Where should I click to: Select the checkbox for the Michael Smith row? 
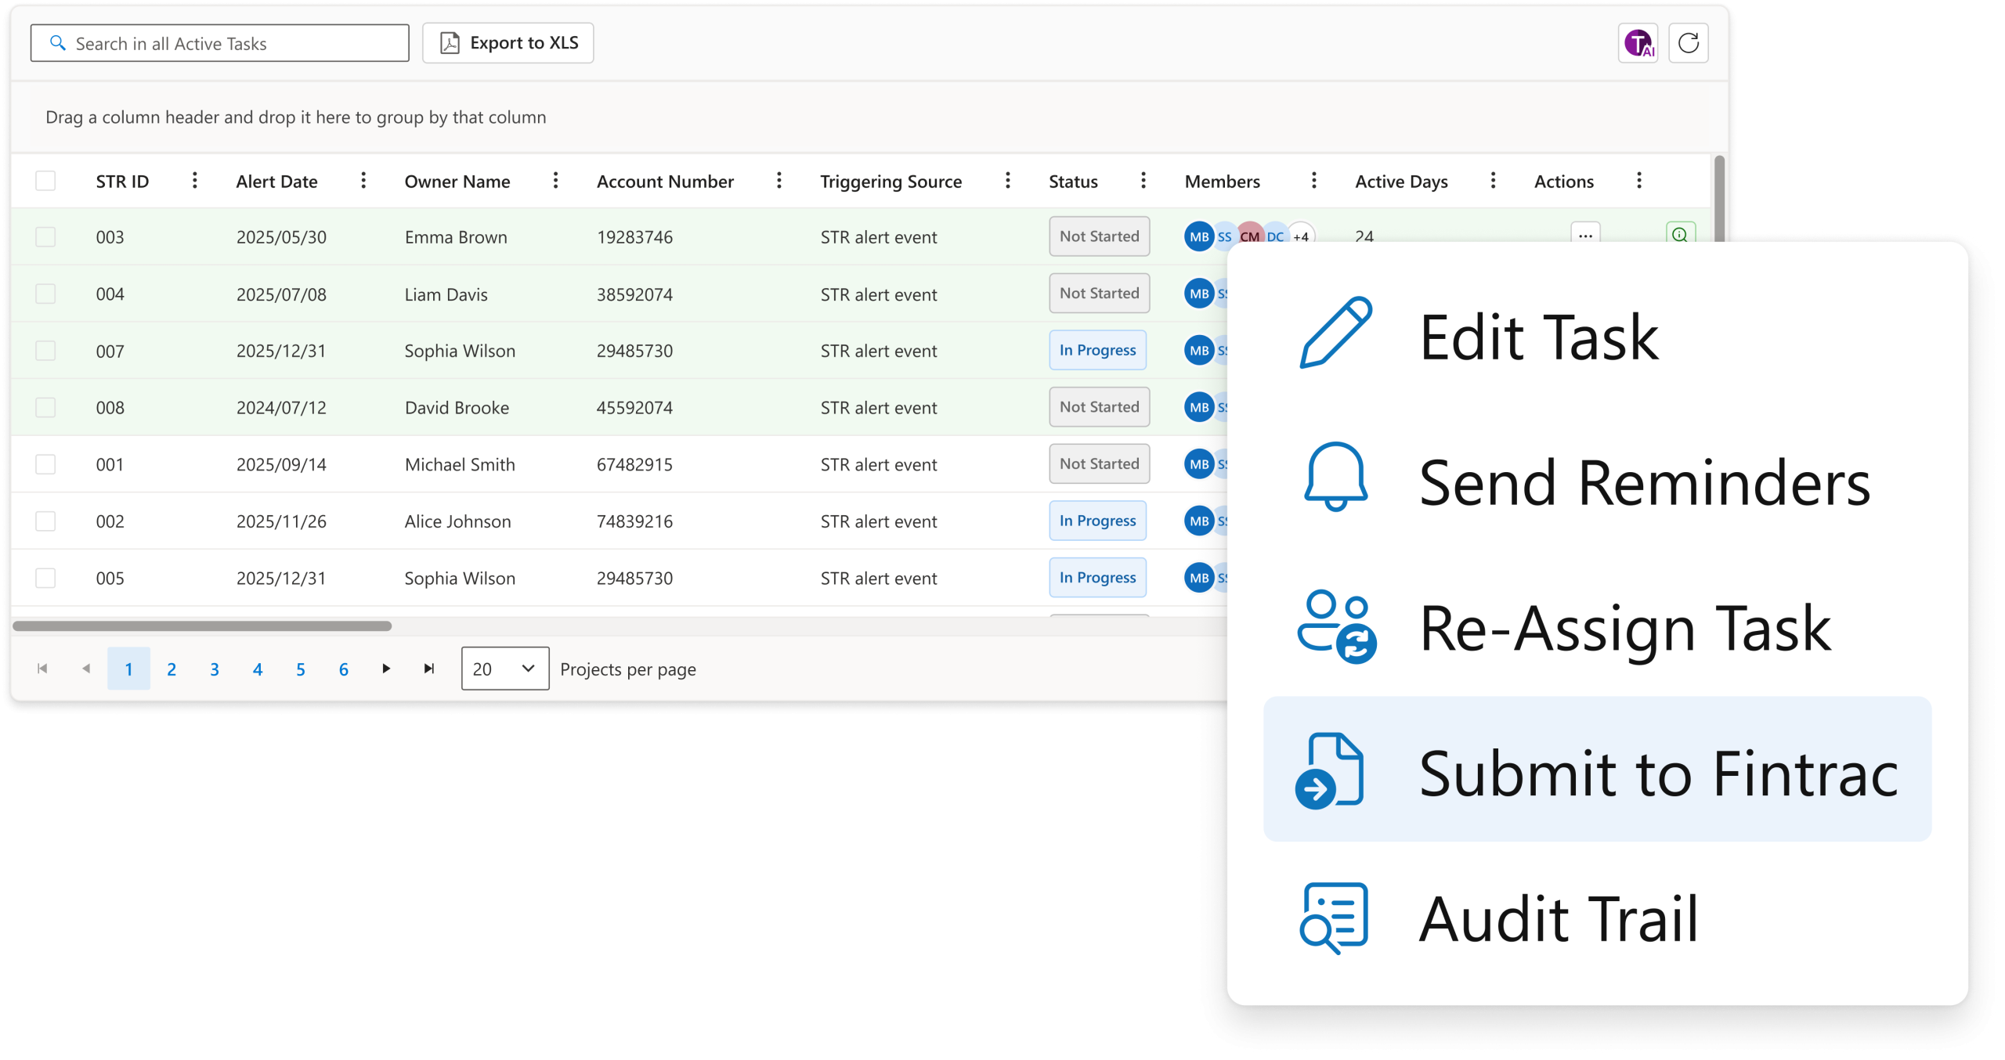(45, 464)
